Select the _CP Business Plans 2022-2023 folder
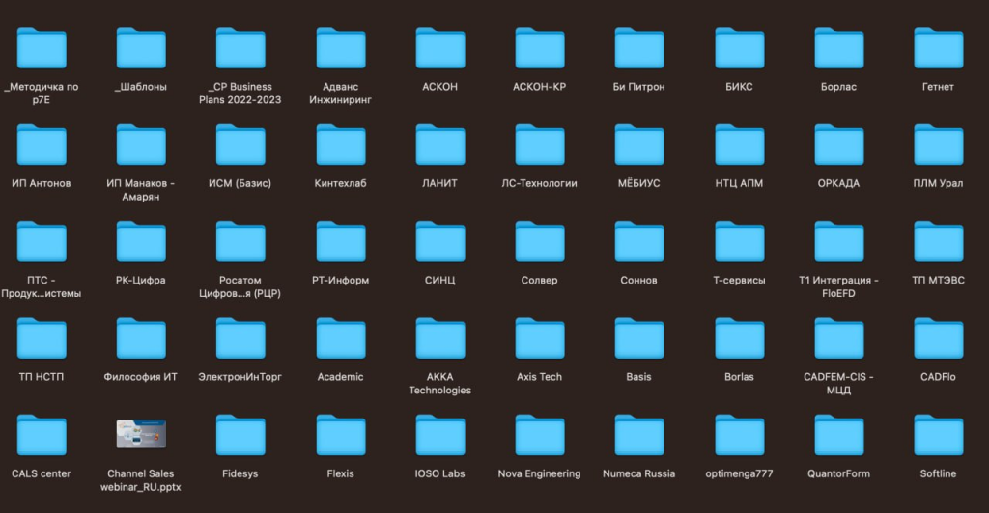The width and height of the screenshot is (989, 513). pyautogui.click(x=240, y=48)
